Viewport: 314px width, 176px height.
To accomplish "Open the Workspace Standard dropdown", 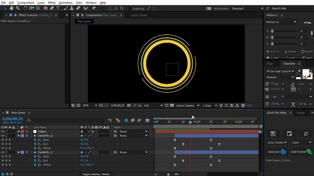I will coord(247,8).
